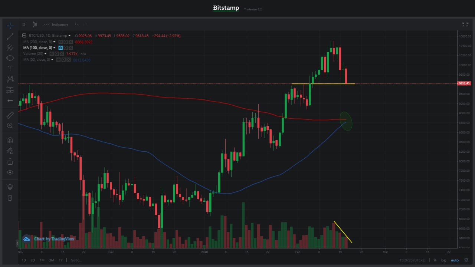Image resolution: width=475 pixels, height=267 pixels.
Task: Open the text annotation tool
Action: [x=10, y=69]
